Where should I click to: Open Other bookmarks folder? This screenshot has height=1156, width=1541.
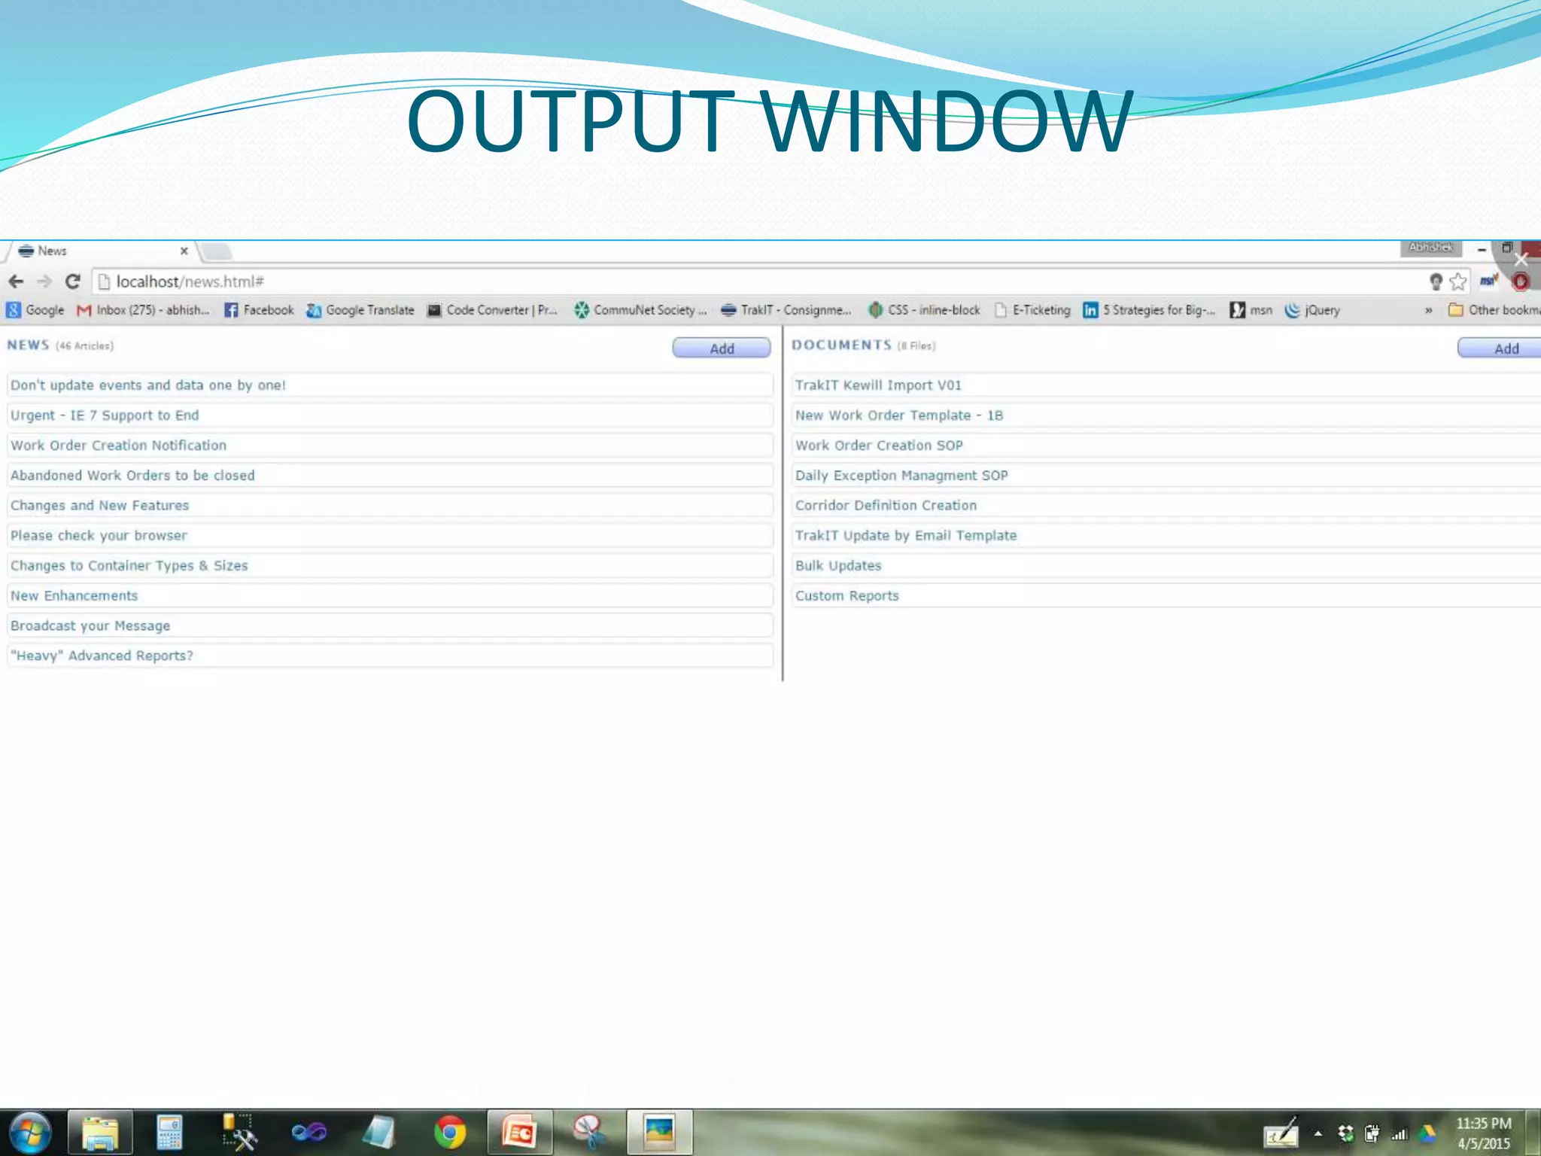(1494, 310)
